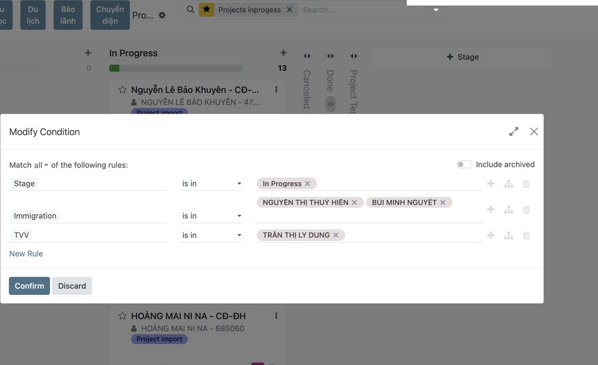Open the Du lịch tab
The width and height of the screenshot is (598, 365).
click(32, 15)
